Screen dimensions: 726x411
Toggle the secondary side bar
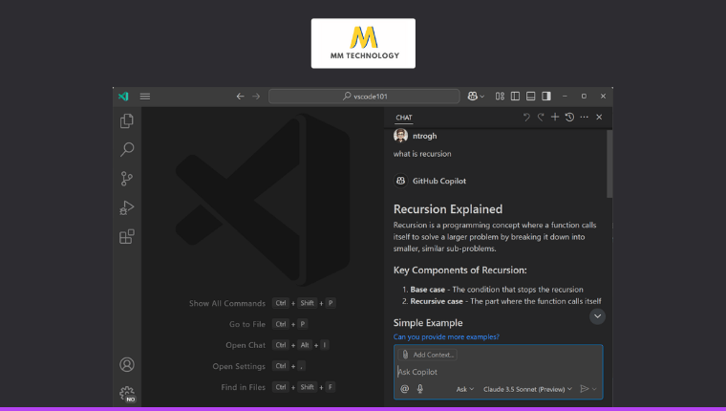click(x=546, y=97)
